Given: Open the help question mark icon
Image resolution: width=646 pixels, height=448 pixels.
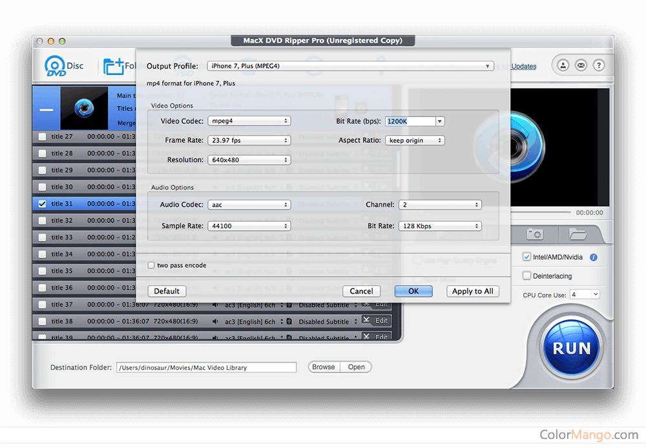Looking at the screenshot, I should tap(599, 65).
